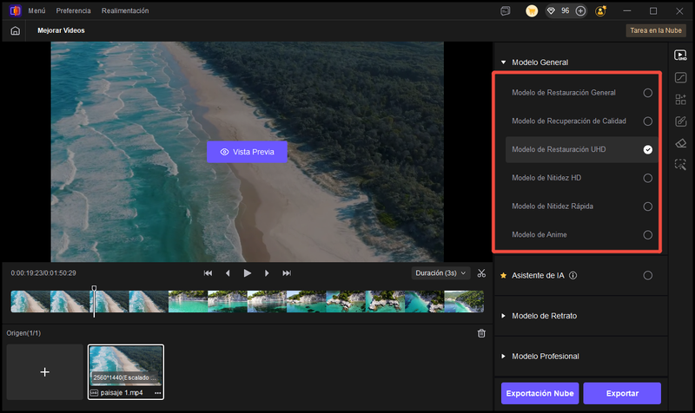Select Modelo de Restauración General
The image size is (695, 413).
click(647, 93)
